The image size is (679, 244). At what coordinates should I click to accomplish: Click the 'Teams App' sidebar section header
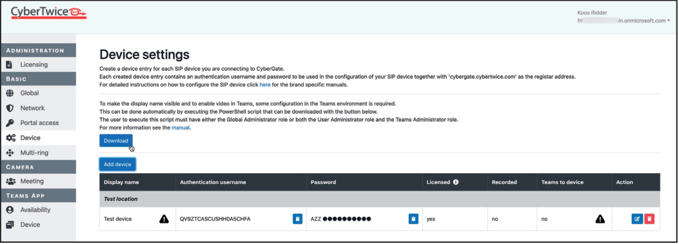pos(38,196)
